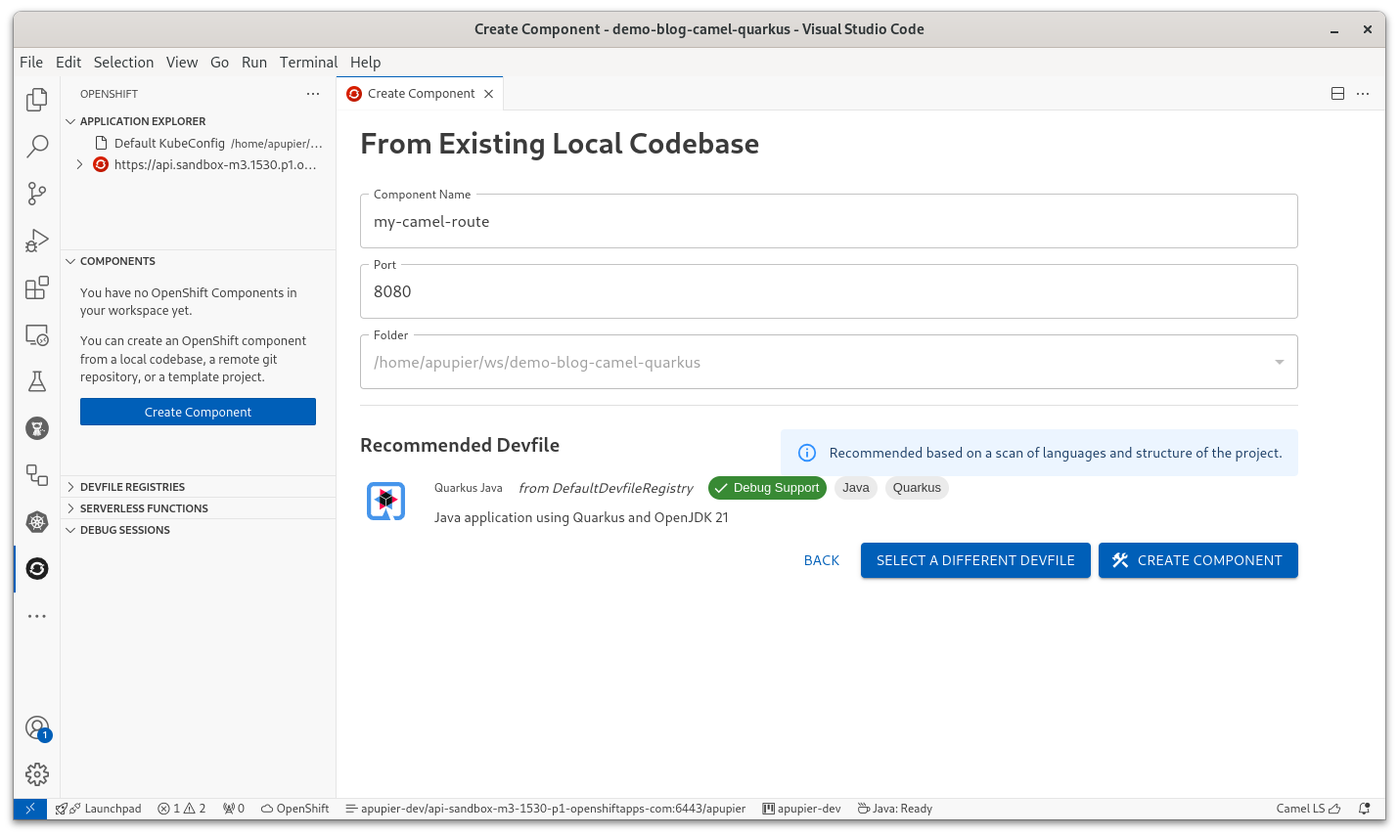Expand the Serverless Functions section
This screenshot has width=1399, height=836.
(144, 508)
